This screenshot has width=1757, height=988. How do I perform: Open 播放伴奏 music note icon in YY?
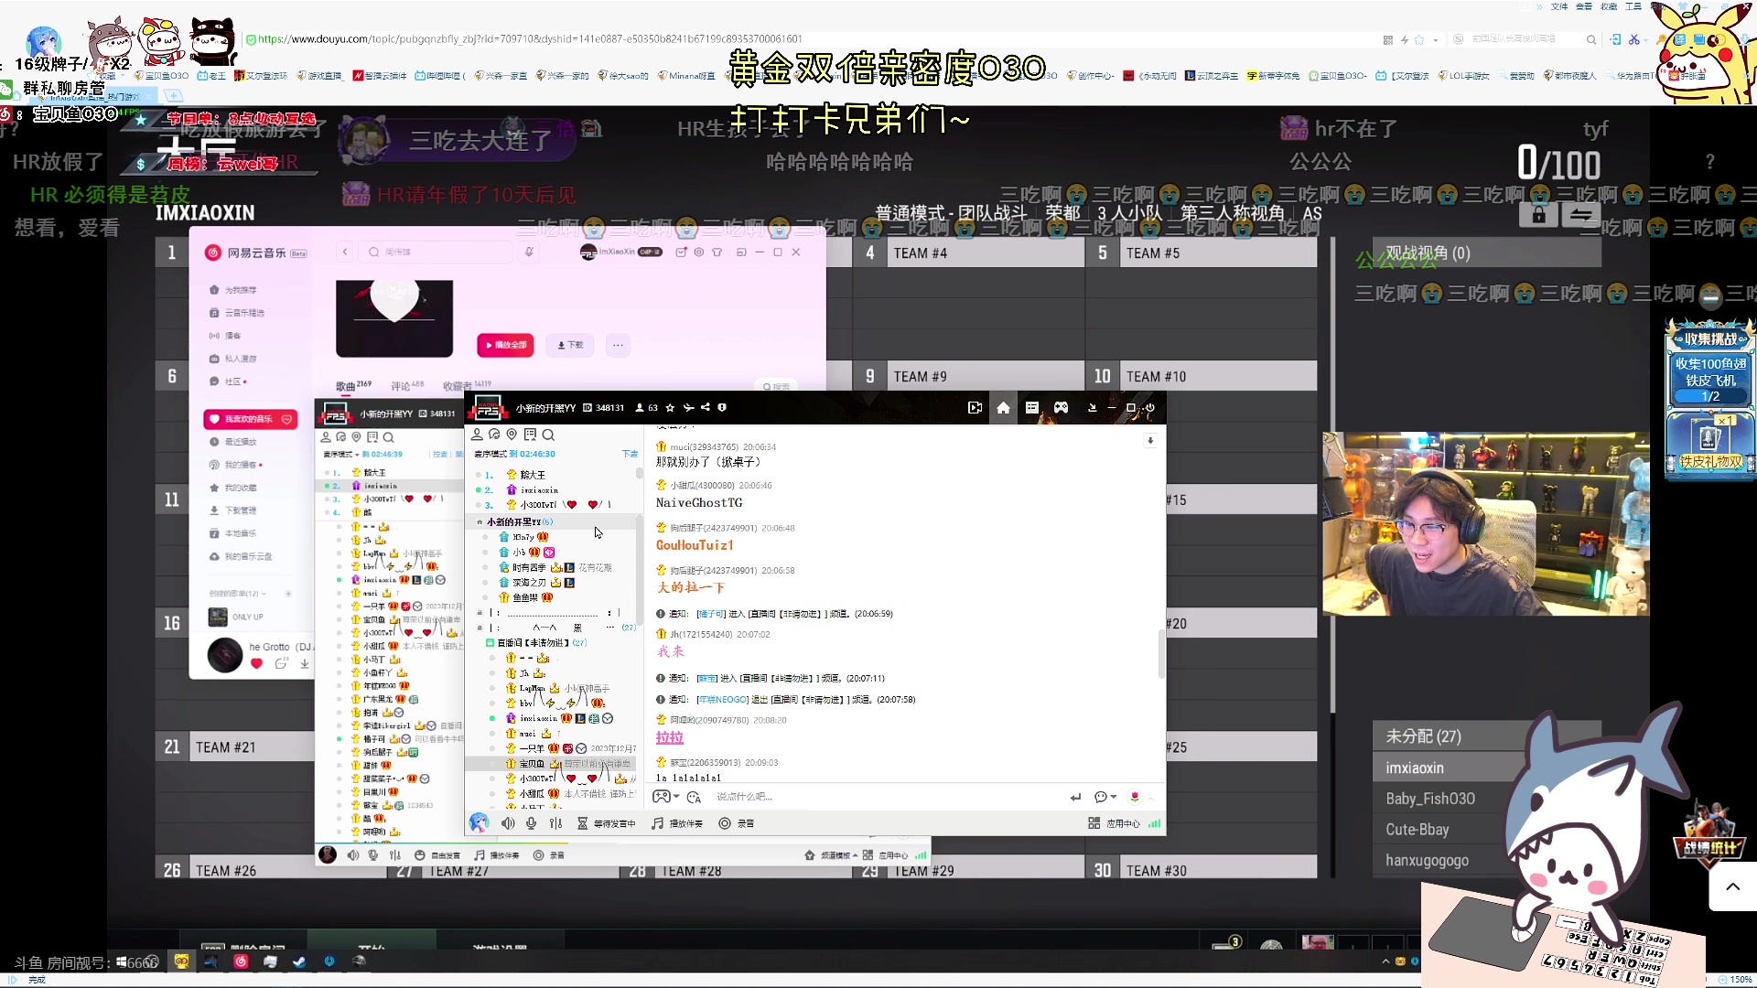coord(657,823)
